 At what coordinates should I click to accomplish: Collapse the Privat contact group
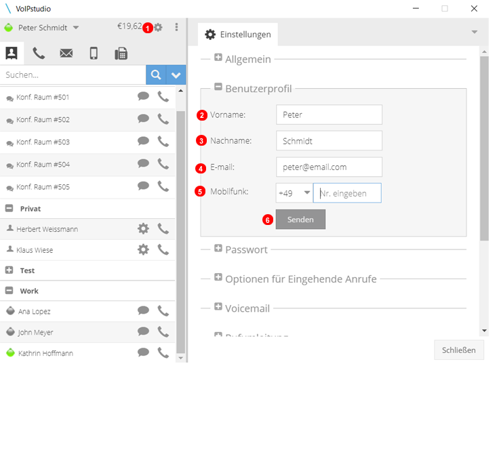coord(9,208)
